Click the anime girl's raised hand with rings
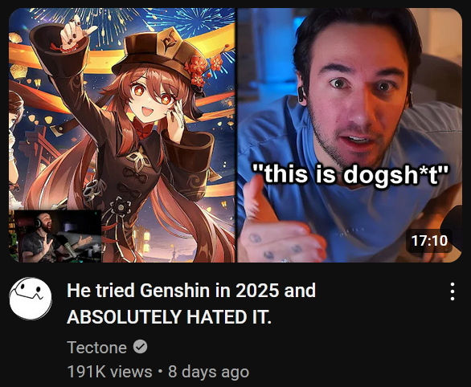Image resolution: width=471 pixels, height=387 pixels. pyautogui.click(x=75, y=33)
